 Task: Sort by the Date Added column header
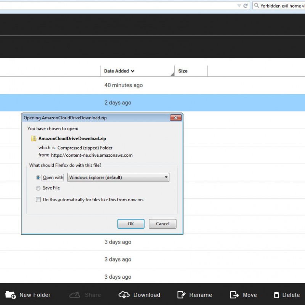119,71
